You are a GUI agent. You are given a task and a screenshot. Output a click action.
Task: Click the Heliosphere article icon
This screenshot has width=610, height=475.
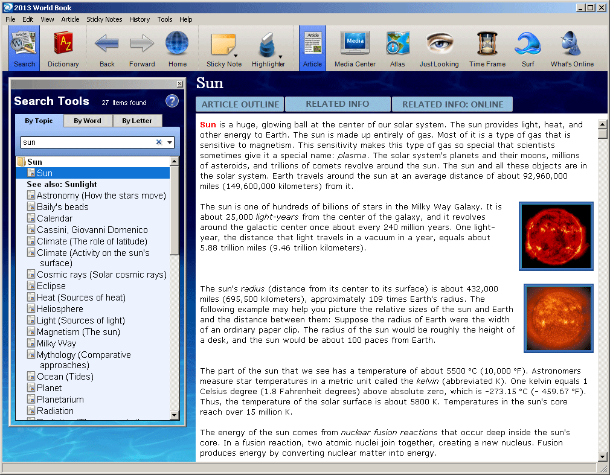[31, 308]
